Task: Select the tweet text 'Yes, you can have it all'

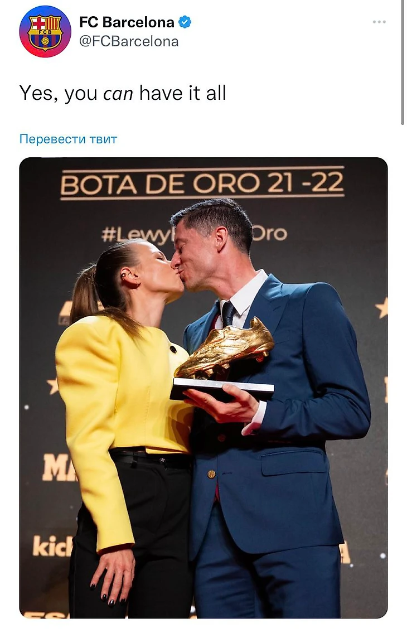Action: tap(122, 93)
